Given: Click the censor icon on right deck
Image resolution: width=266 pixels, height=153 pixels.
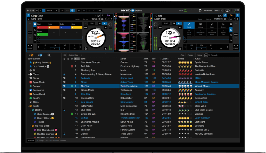Looking at the screenshot, I should (160, 49).
